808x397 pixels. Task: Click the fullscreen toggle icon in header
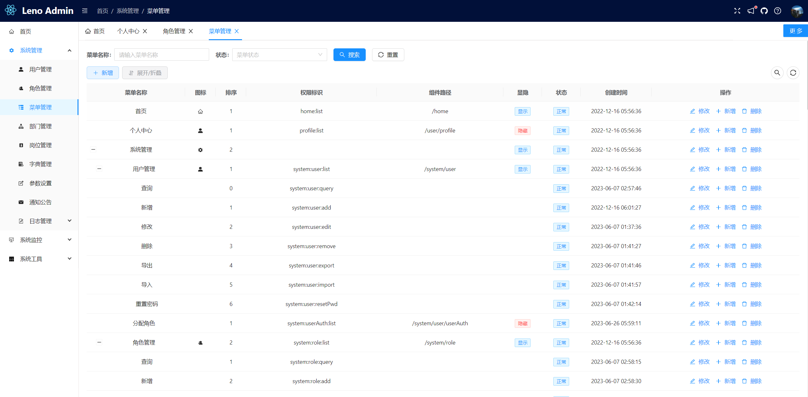(x=737, y=11)
